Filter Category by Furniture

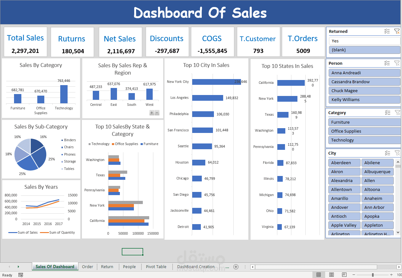click(x=364, y=122)
